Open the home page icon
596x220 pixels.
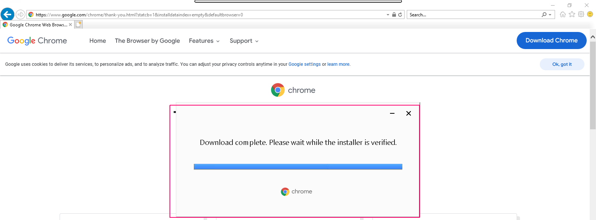click(562, 14)
